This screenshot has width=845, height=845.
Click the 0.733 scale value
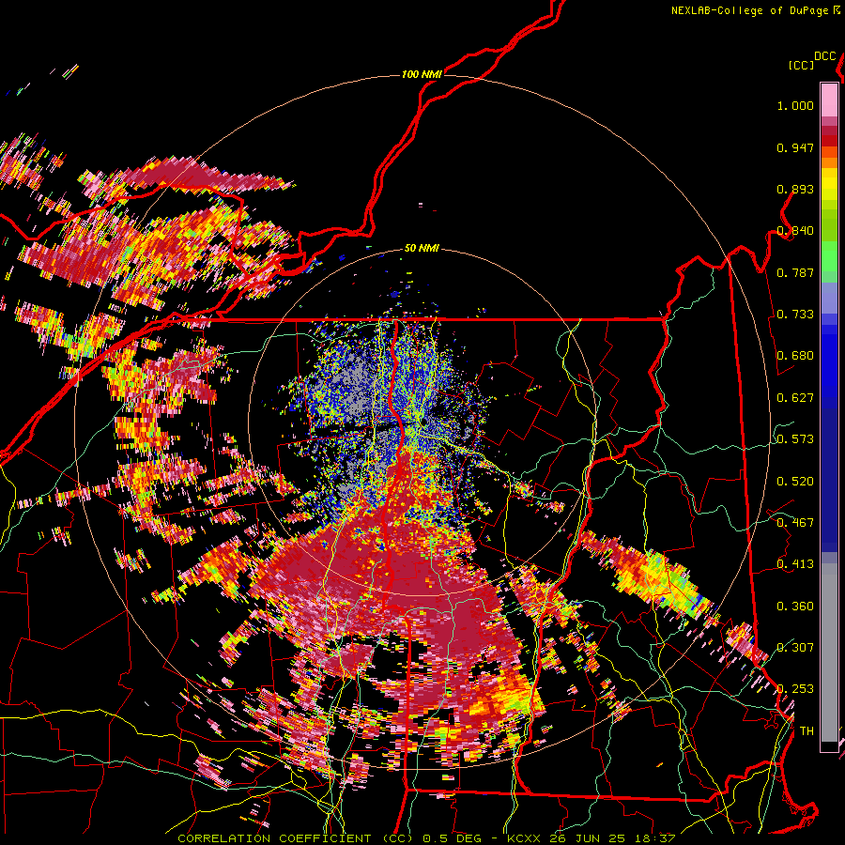795,315
